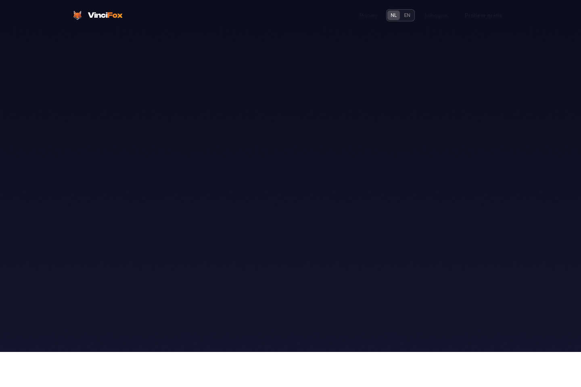The image size is (581, 387).
Task: Click the VinciFox fox logo icon
Action: click(x=77, y=15)
